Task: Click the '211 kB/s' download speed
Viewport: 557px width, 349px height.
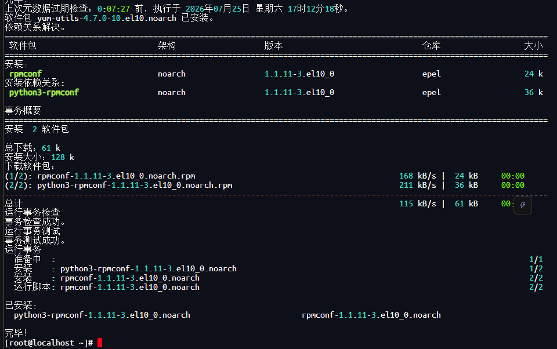Action: pyautogui.click(x=417, y=186)
